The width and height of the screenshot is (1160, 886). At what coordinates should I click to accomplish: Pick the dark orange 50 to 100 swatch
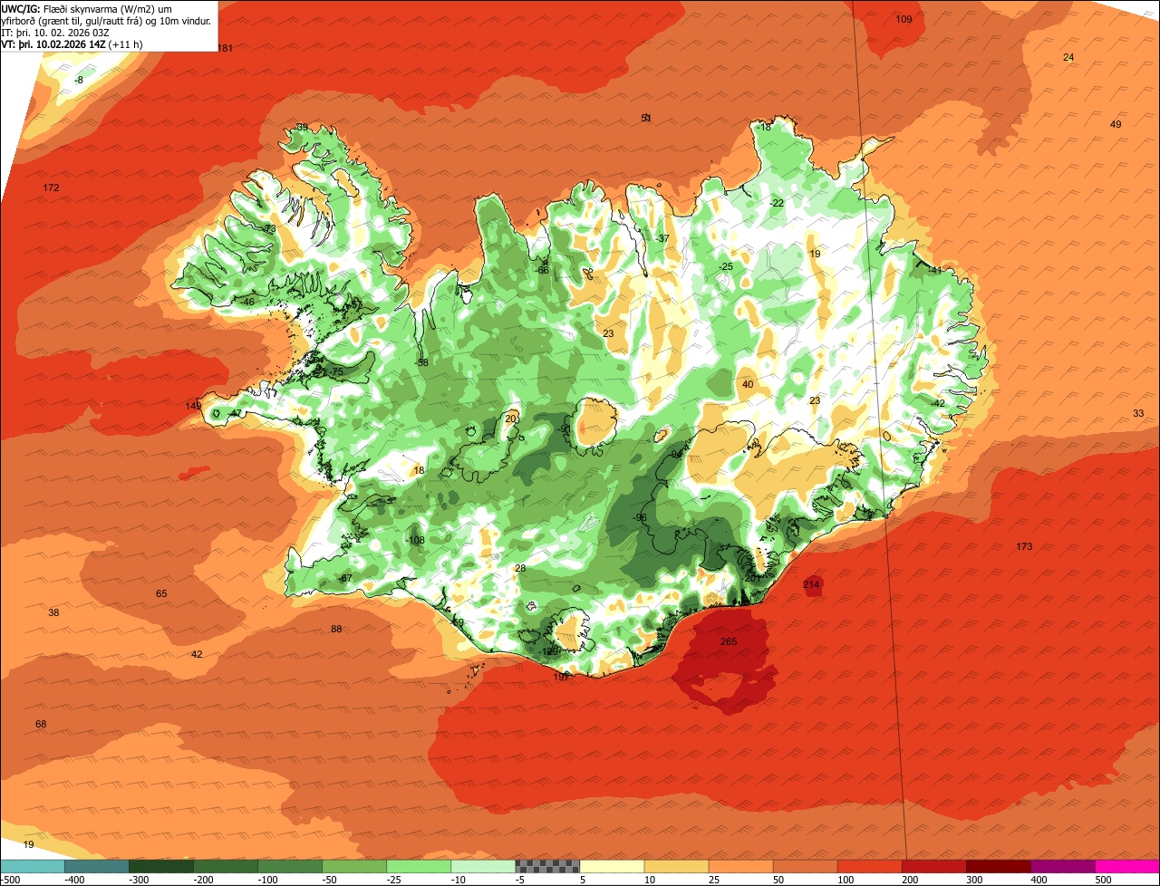click(x=805, y=866)
